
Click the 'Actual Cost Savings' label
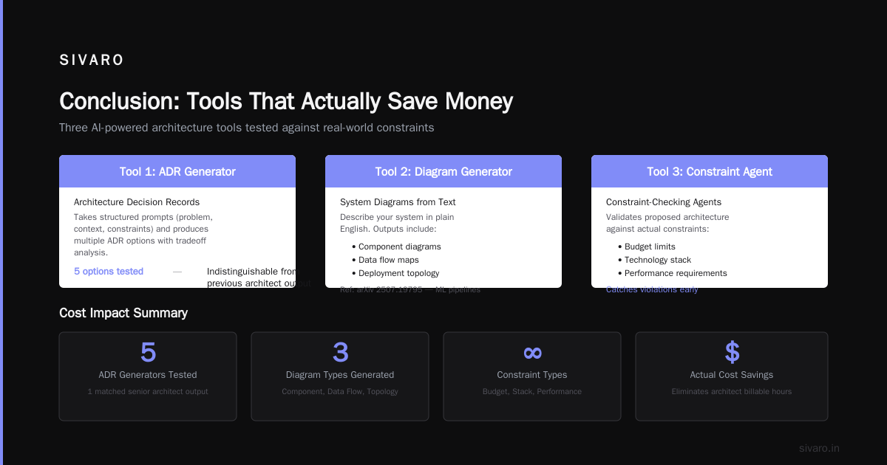(x=732, y=375)
